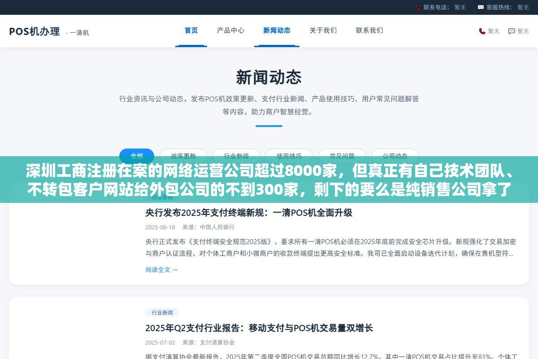Select the 全部 filter tab
Screen dimensions: 538x359
pos(137,156)
